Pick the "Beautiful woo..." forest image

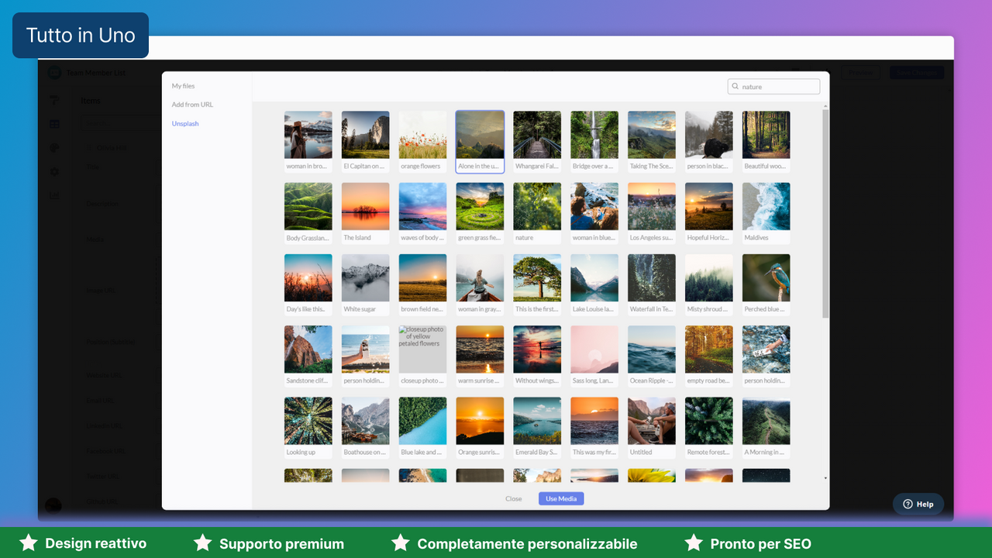766,141
